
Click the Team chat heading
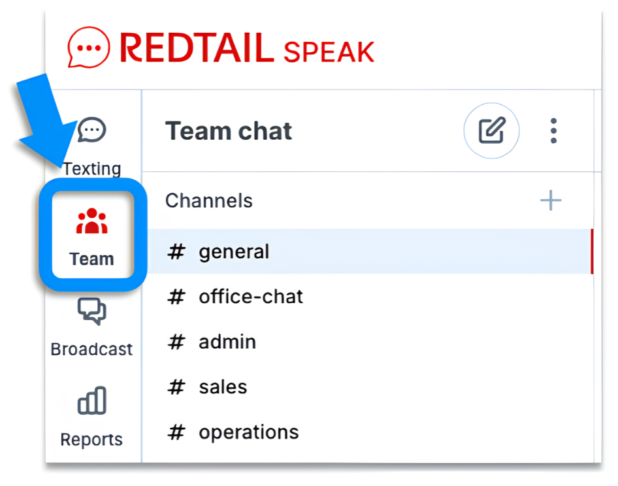(229, 131)
